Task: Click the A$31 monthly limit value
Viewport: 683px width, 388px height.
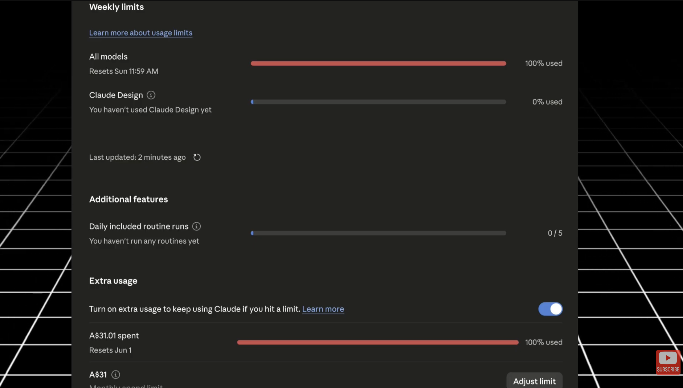Action: [98, 374]
